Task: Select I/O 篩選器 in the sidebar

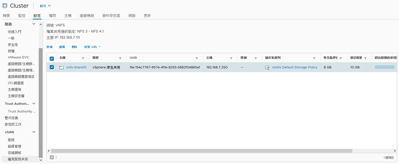Action: (x=16, y=83)
